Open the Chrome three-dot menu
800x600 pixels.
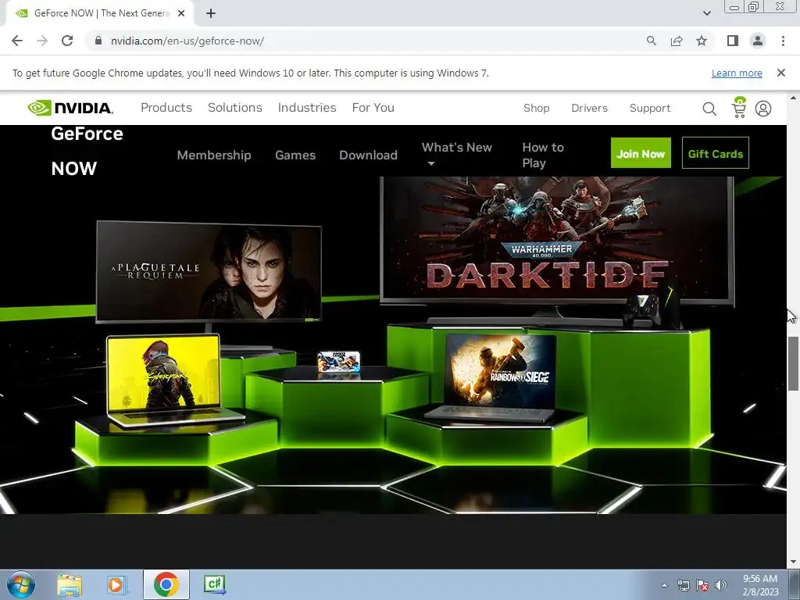coord(783,41)
